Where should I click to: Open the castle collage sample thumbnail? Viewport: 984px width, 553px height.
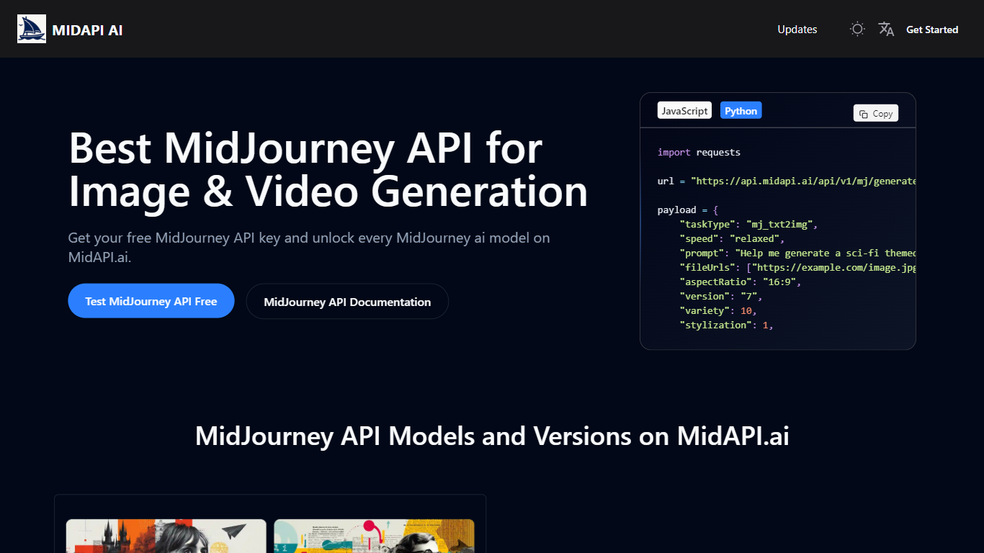166,536
